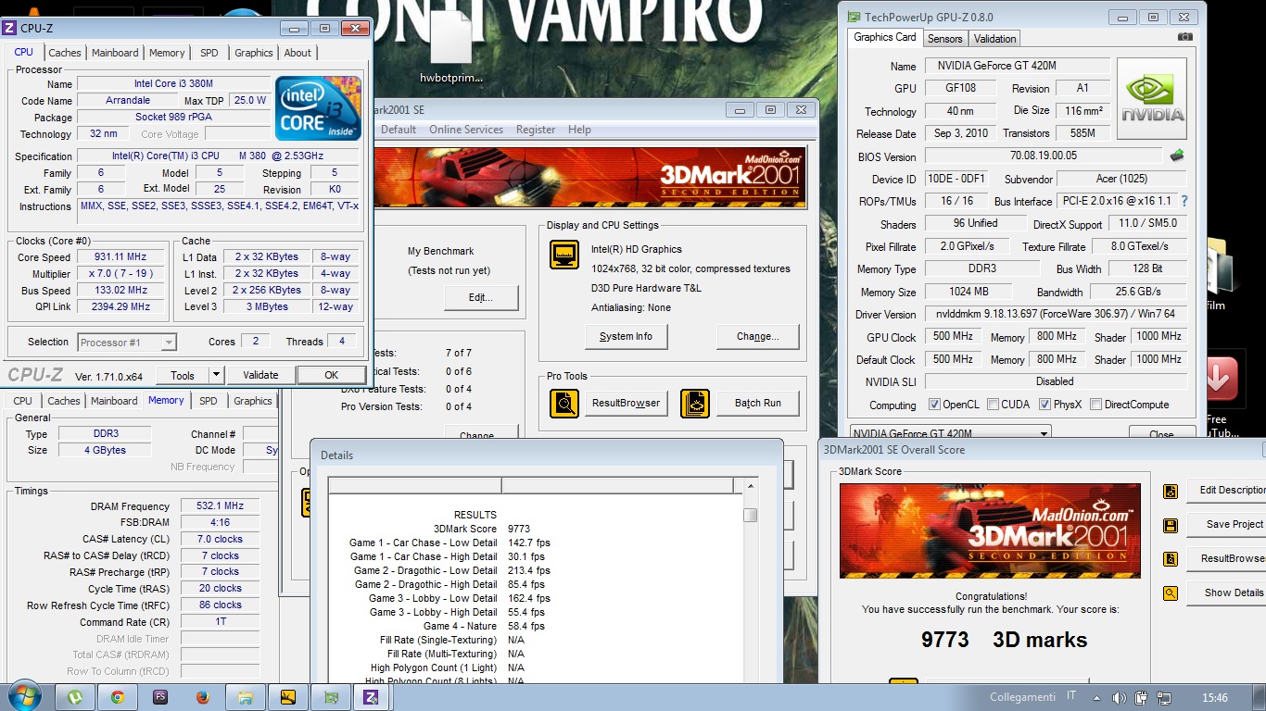Switch to CPU-Z taskbar icon
1266x711 pixels.
tap(373, 697)
